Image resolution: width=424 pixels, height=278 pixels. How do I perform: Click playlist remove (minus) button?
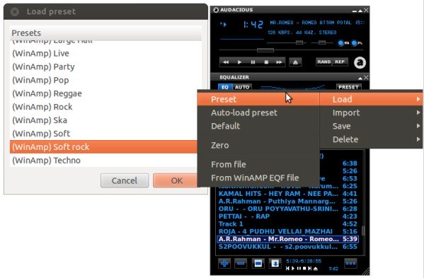(x=241, y=263)
